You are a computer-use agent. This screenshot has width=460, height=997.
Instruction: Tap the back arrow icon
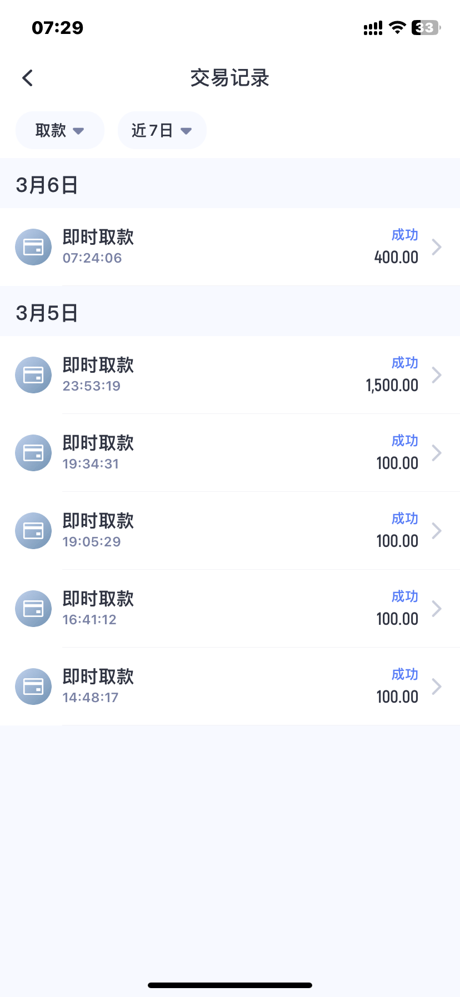(28, 78)
